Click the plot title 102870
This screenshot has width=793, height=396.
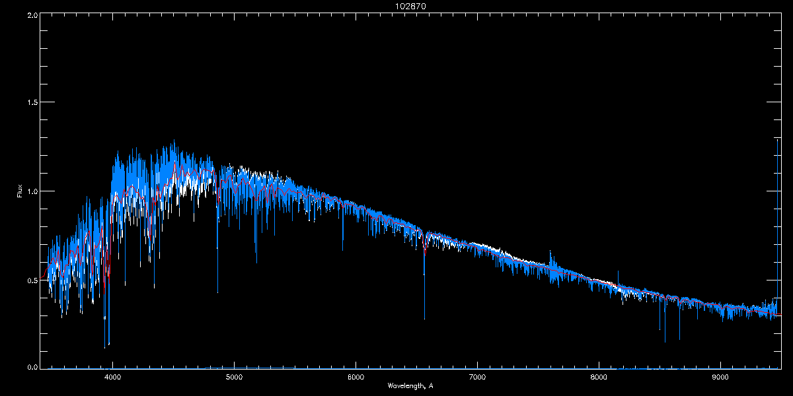tap(397, 7)
